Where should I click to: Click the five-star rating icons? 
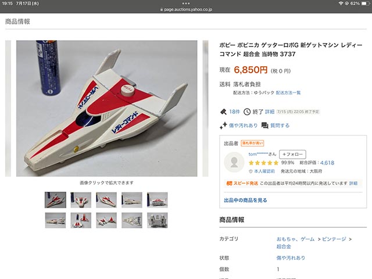pos(263,163)
